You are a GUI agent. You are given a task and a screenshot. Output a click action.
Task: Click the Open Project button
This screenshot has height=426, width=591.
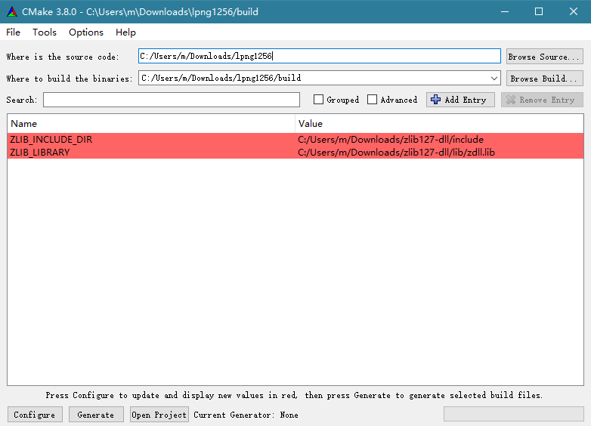[x=159, y=415]
